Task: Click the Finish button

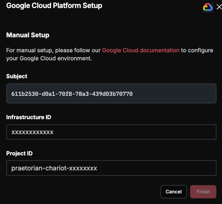Action: pos(203,192)
